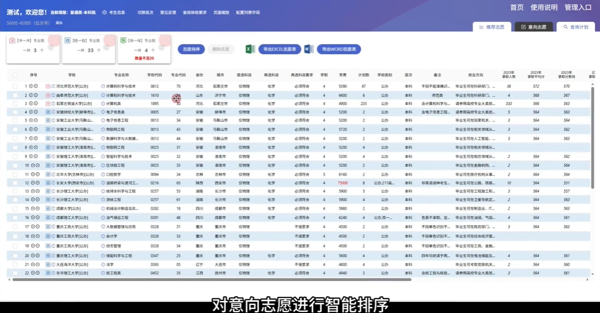Click 导出WORD志愿表 button

[x=339, y=49]
